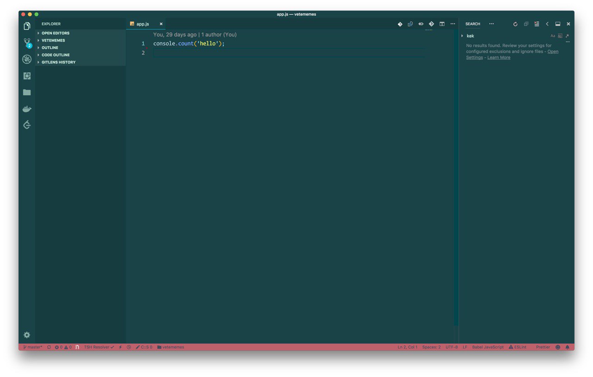
Task: Click the master* branch in the status bar
Action: click(x=33, y=347)
